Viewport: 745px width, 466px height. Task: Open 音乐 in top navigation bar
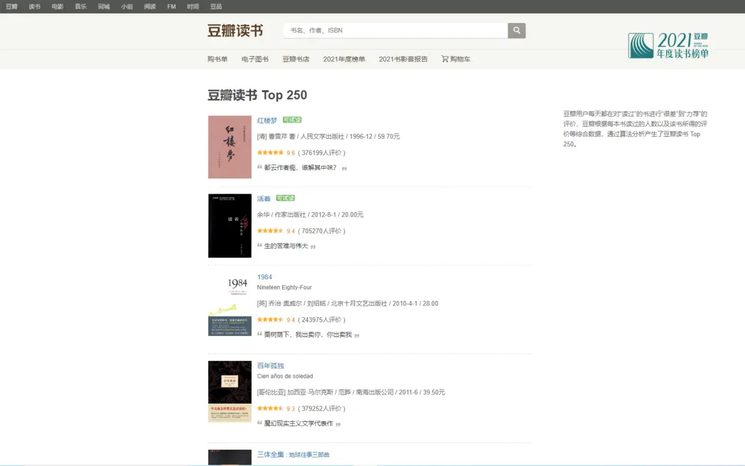coord(81,7)
